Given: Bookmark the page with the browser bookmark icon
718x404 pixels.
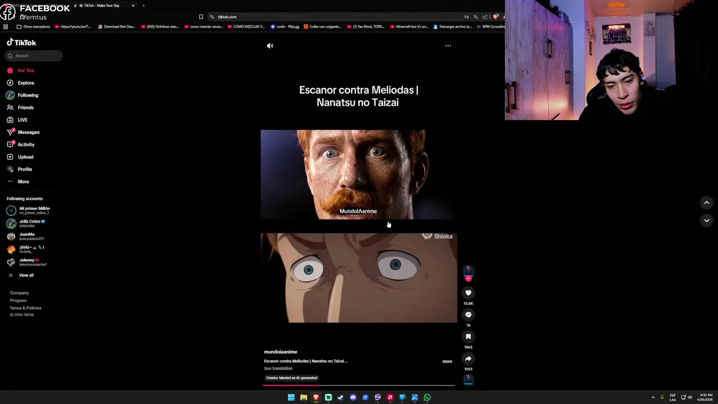Looking at the screenshot, I should pyautogui.click(x=201, y=17).
